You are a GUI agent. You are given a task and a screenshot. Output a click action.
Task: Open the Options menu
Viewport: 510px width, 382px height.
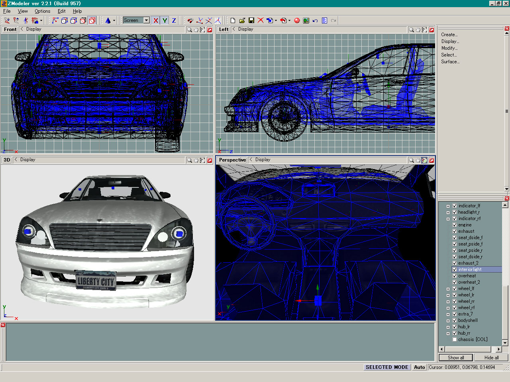coord(42,11)
